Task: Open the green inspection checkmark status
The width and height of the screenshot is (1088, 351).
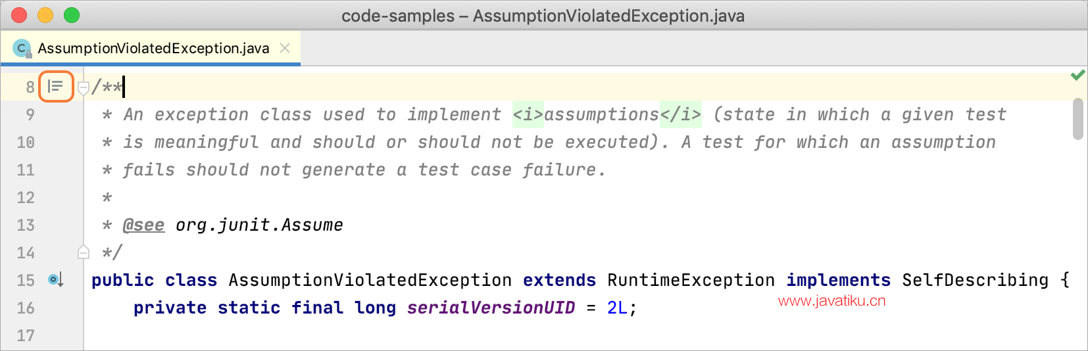Action: click(x=1077, y=76)
